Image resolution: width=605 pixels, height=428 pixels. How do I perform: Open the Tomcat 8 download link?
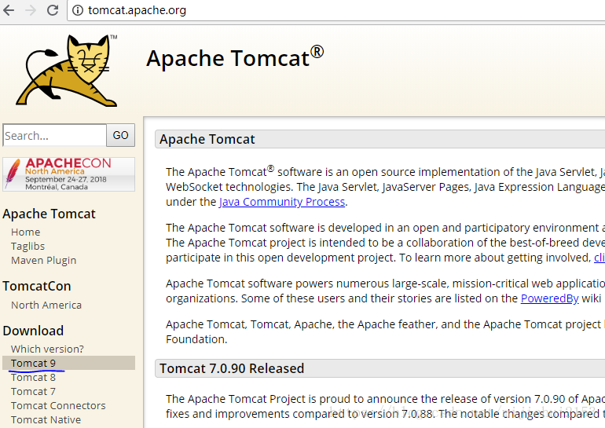(x=33, y=378)
